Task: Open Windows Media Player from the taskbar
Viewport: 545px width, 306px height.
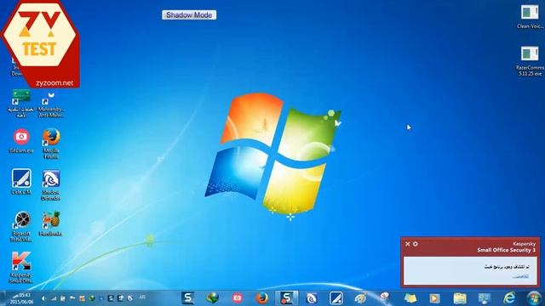Action: pyautogui.click(x=434, y=298)
